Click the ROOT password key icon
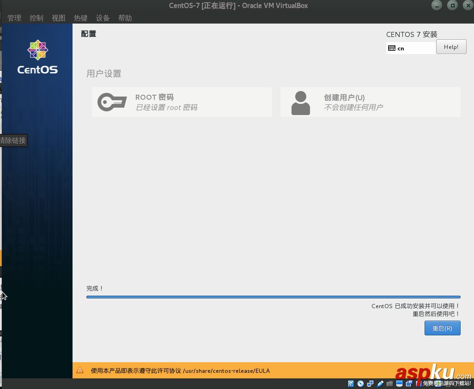Viewport: 474px width, 389px height. 112,102
